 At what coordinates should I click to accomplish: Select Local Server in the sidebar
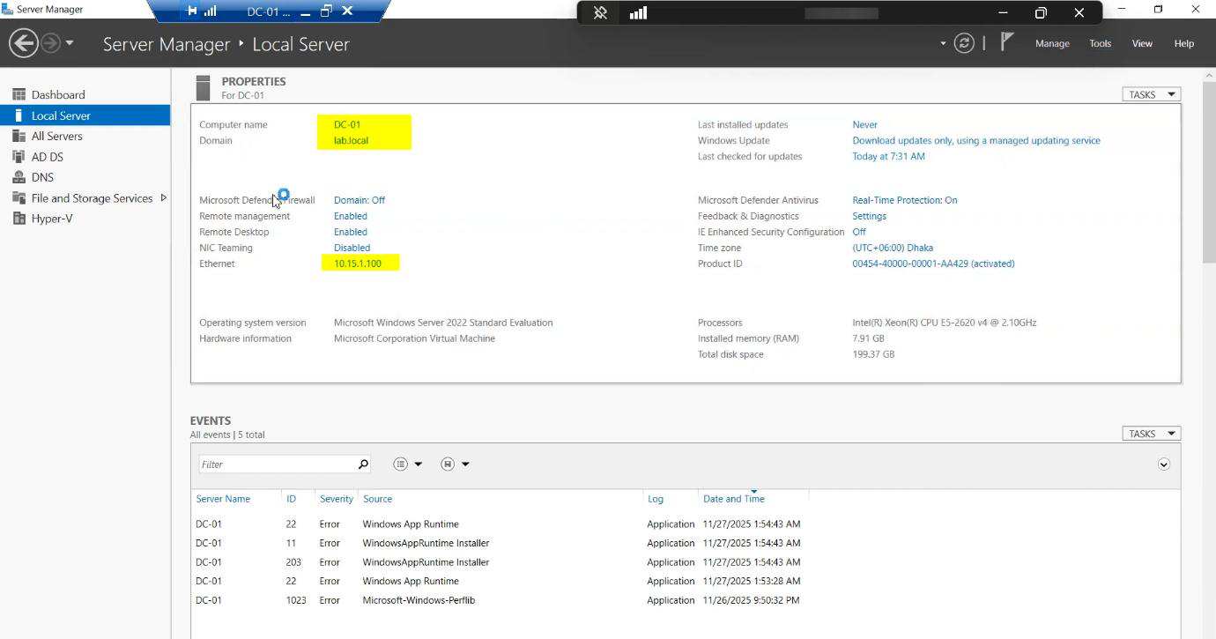(85, 115)
